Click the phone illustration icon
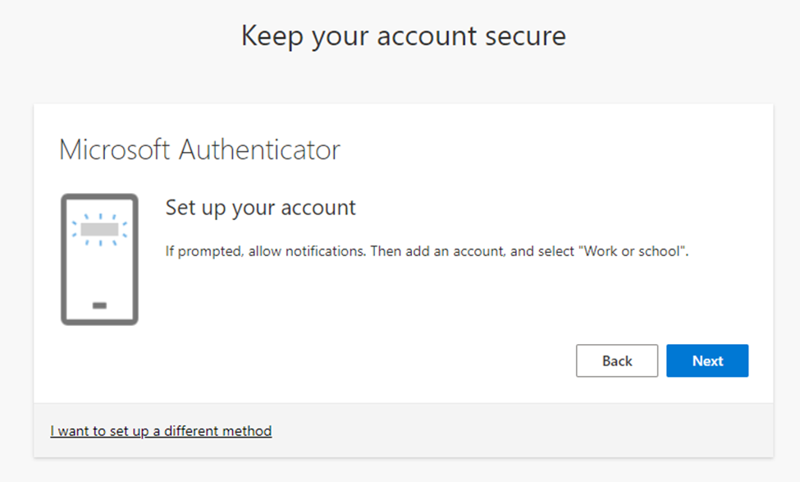Viewport: 800px width, 482px height. pos(99,259)
